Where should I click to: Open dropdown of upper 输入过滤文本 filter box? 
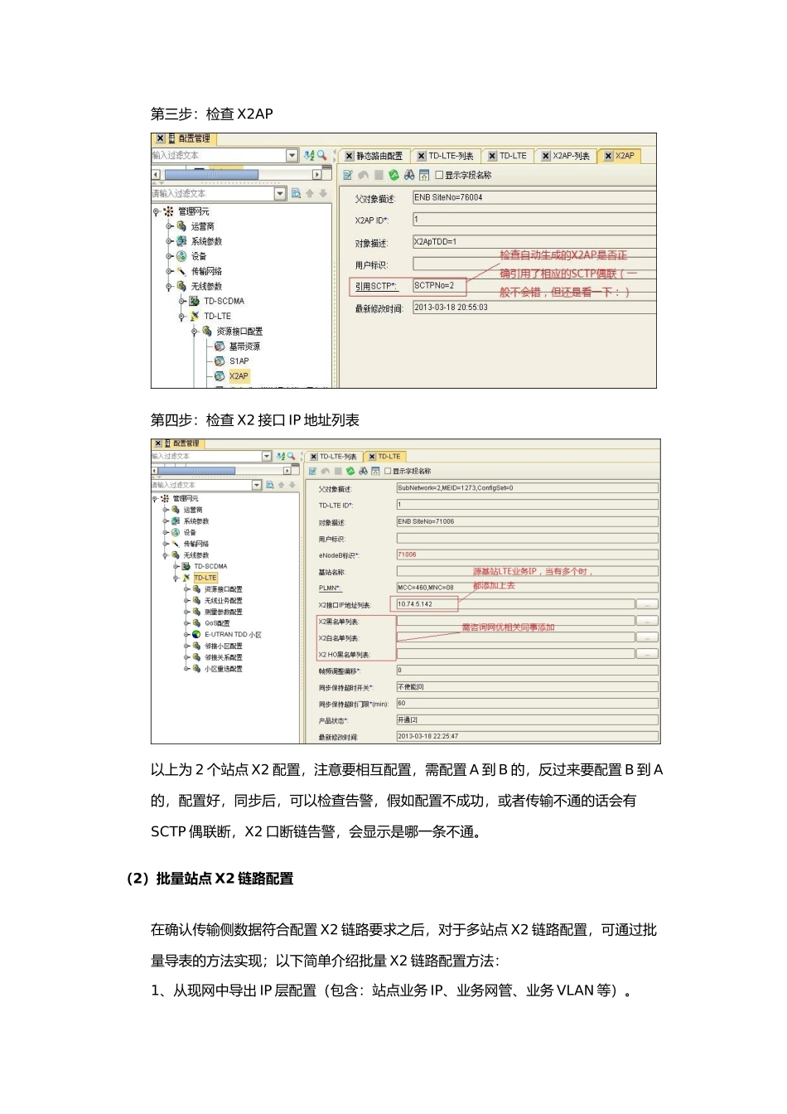tap(292, 156)
